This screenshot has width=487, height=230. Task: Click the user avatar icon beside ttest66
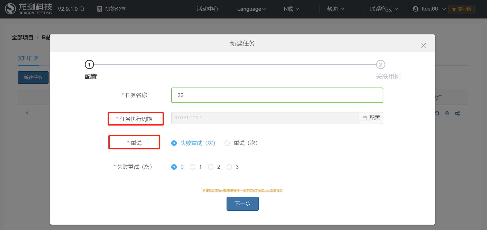pyautogui.click(x=416, y=9)
